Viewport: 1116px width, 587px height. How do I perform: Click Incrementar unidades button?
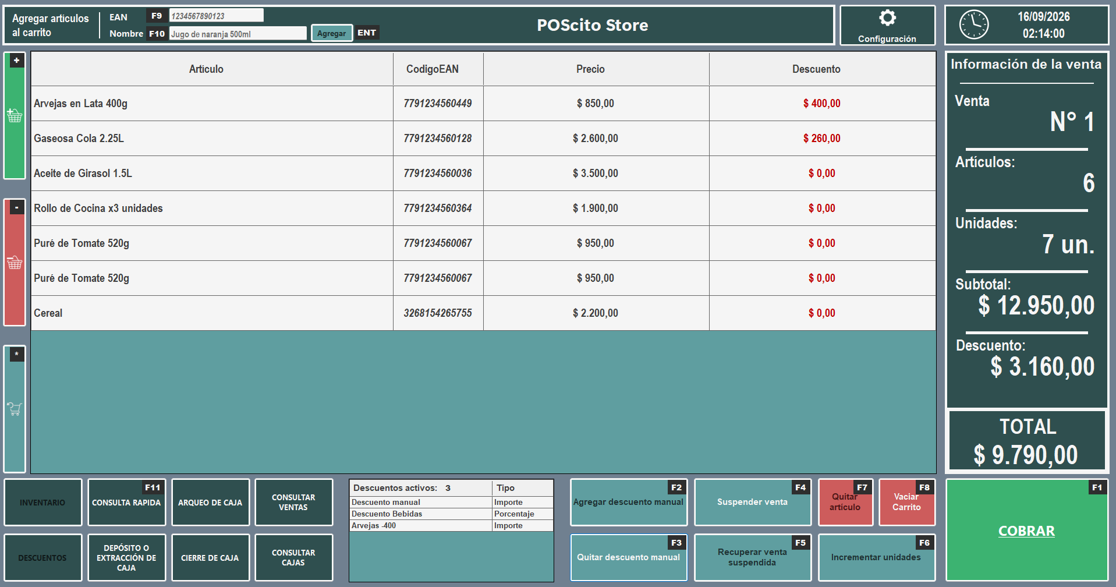877,557
